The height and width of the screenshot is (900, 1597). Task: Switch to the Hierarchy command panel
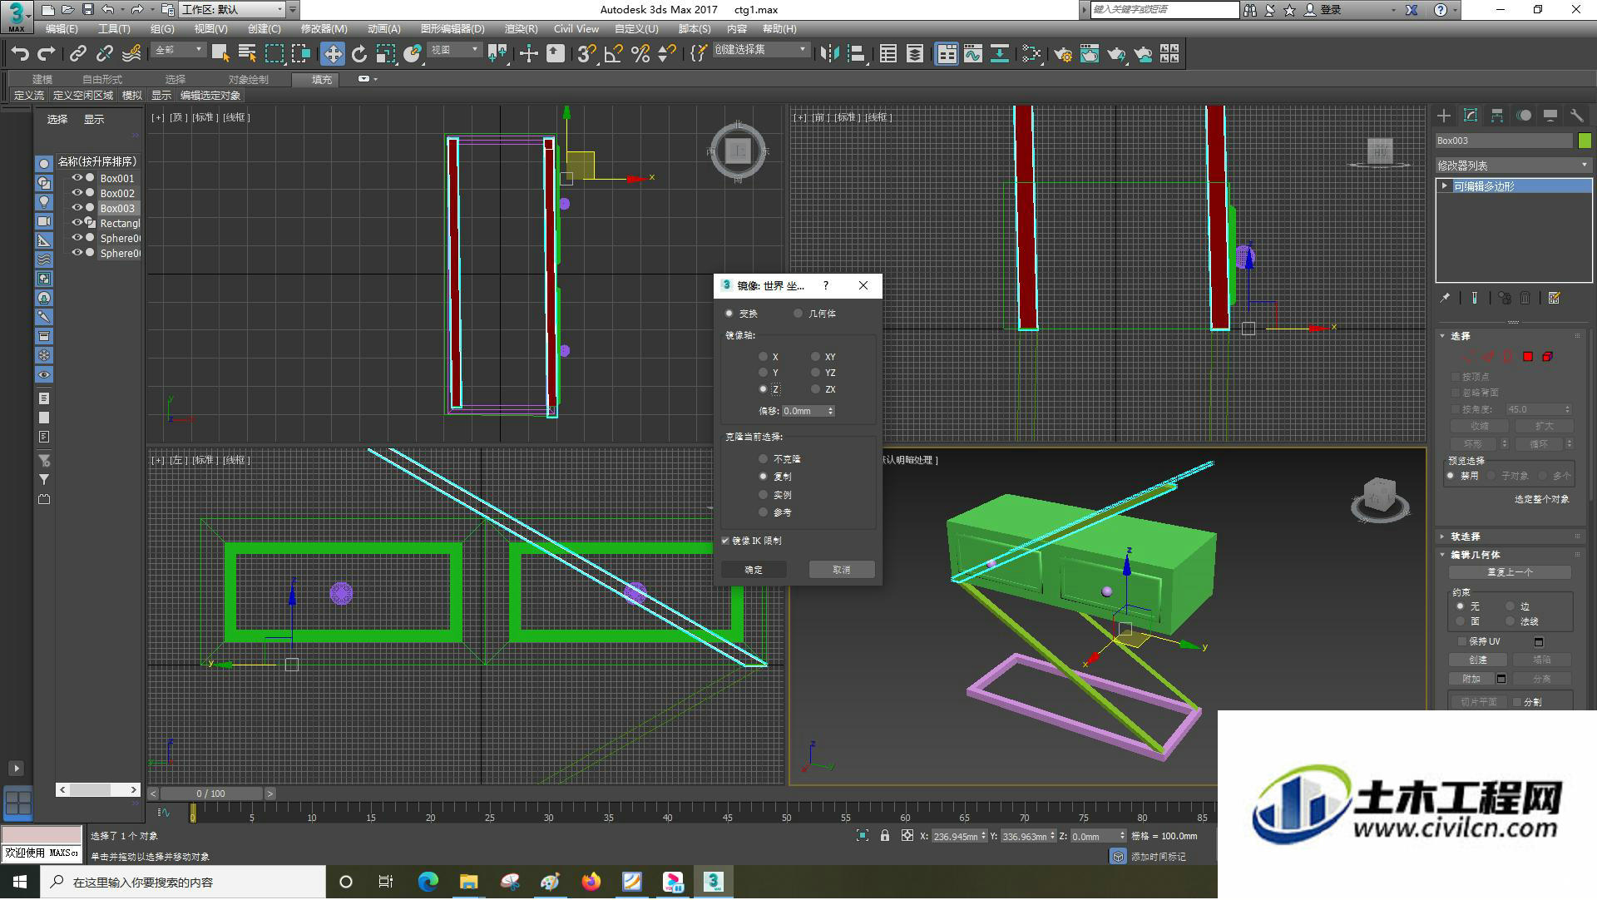[x=1497, y=116]
